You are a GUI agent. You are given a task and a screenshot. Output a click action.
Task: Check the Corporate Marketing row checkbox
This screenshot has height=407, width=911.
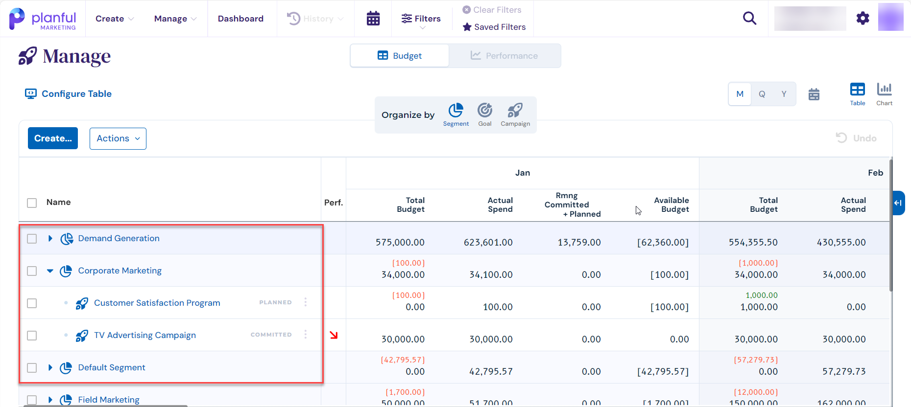(32, 271)
